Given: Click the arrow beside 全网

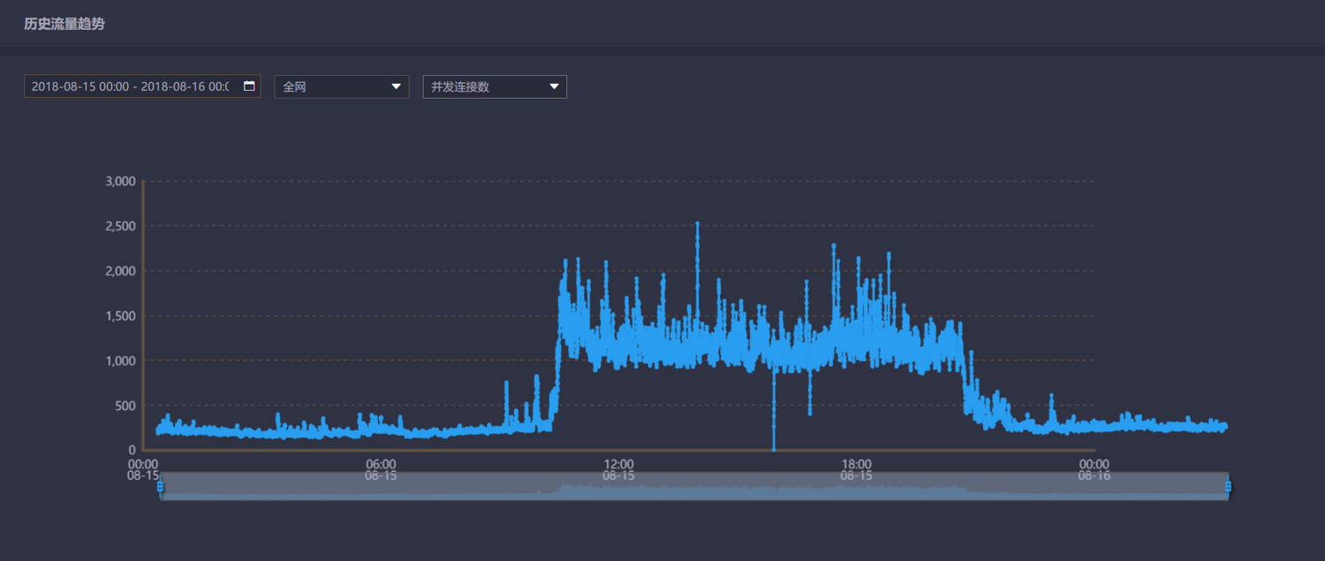Looking at the screenshot, I should [397, 86].
